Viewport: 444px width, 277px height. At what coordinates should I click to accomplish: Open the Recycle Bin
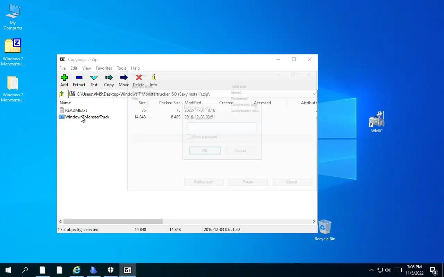pyautogui.click(x=325, y=230)
